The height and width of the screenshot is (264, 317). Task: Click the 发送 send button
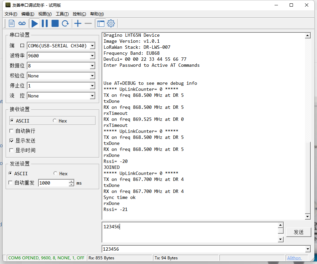(299, 232)
